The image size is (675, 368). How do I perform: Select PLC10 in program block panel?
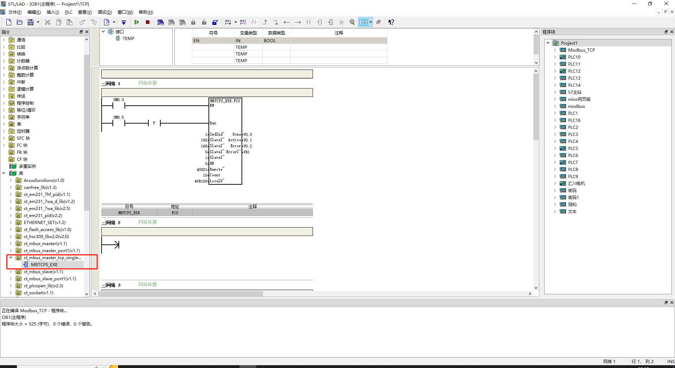pyautogui.click(x=574, y=57)
